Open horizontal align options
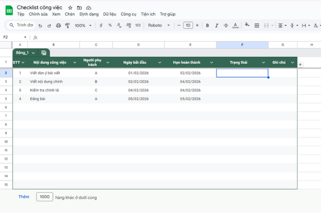 (x=282, y=25)
